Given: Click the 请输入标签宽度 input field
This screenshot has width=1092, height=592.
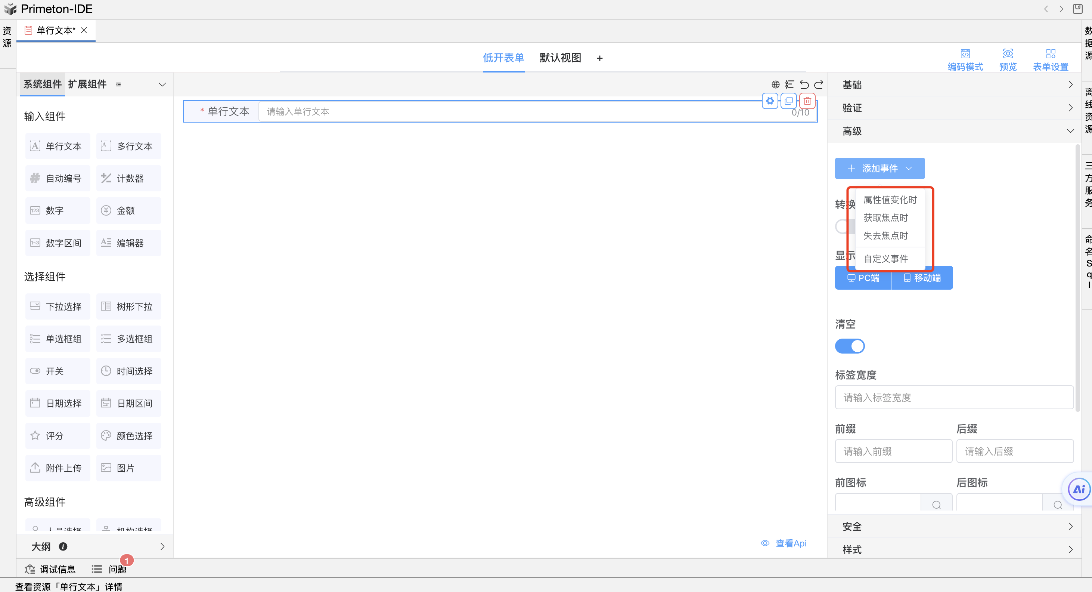Looking at the screenshot, I should 954,398.
